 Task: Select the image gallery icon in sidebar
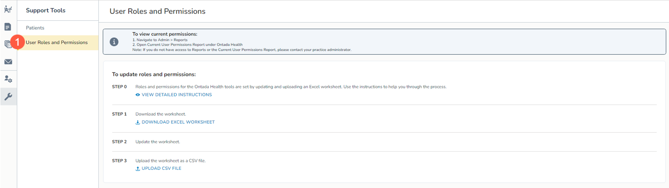click(x=8, y=44)
